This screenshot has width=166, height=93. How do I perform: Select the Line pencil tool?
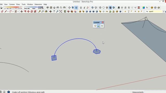(x=6, y=11)
